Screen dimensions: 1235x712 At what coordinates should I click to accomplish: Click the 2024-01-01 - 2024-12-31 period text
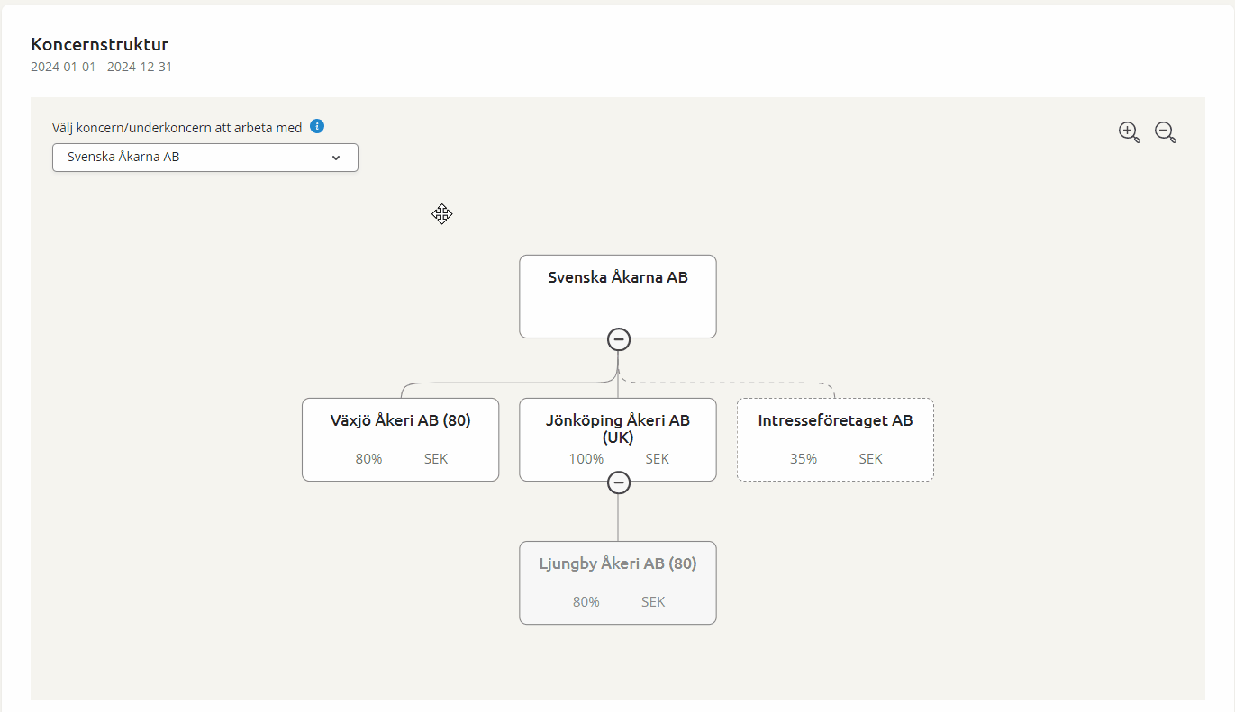(101, 67)
